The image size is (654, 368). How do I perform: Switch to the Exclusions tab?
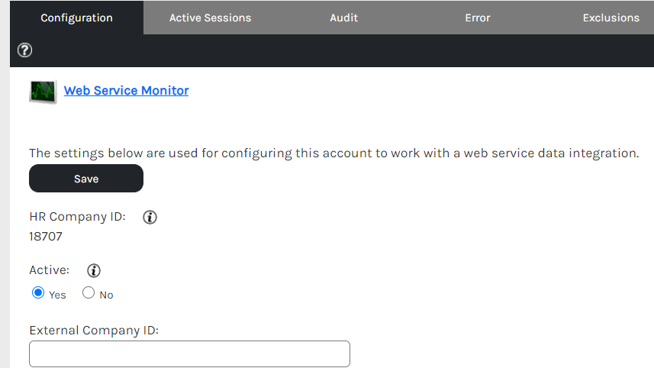click(611, 18)
